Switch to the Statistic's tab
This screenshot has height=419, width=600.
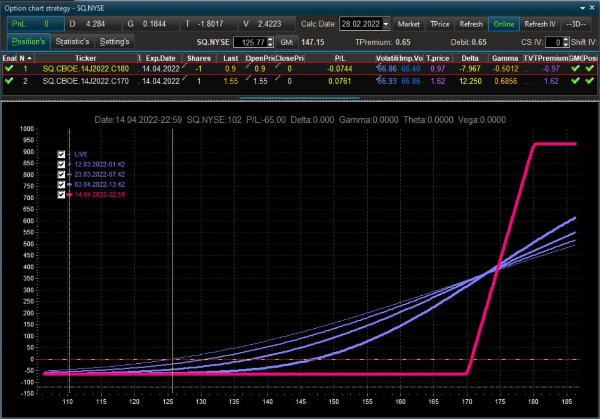72,42
